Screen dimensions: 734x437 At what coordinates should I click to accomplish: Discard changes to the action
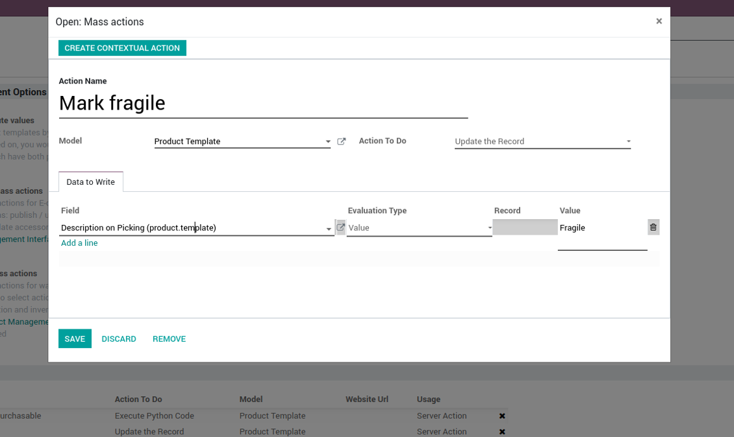coord(119,339)
